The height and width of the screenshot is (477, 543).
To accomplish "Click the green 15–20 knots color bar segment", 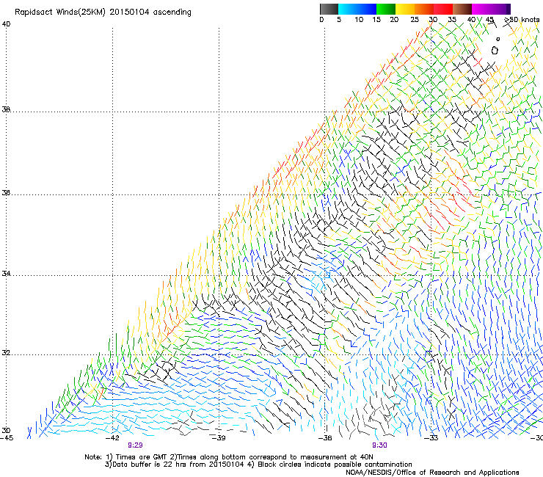I will click(386, 9).
